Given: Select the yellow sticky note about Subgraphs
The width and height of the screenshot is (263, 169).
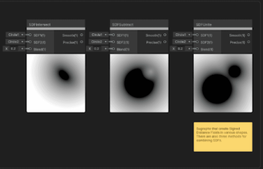Looking at the screenshot, I should 223,137.
